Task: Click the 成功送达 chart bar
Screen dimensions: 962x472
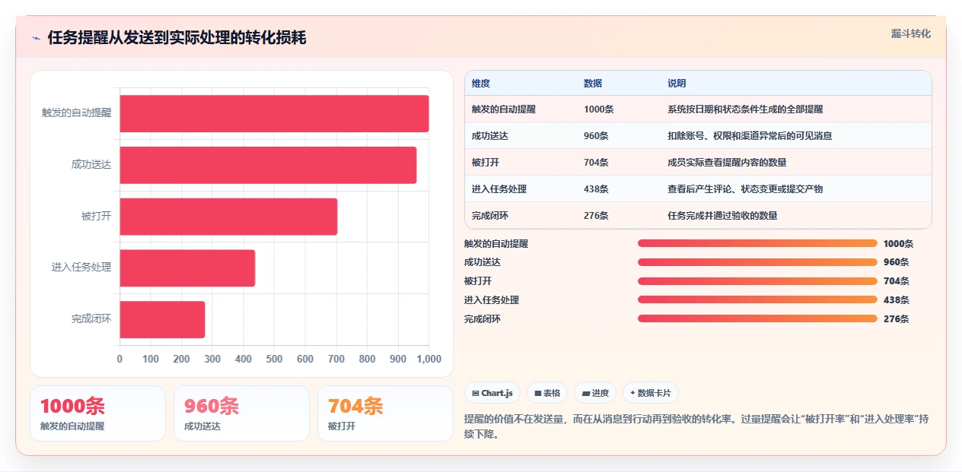Action: click(268, 165)
